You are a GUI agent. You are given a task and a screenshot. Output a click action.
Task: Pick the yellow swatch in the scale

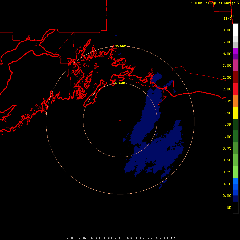(235, 113)
